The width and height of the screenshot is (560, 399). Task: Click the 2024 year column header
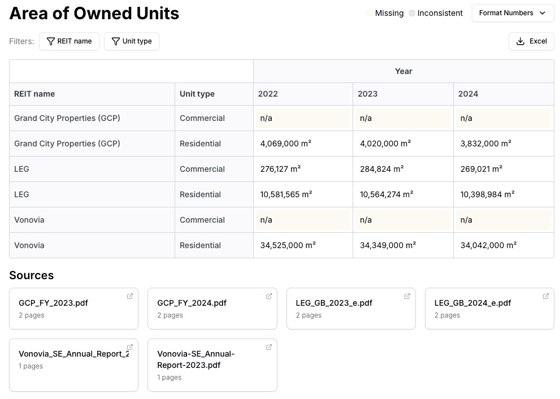pos(503,94)
